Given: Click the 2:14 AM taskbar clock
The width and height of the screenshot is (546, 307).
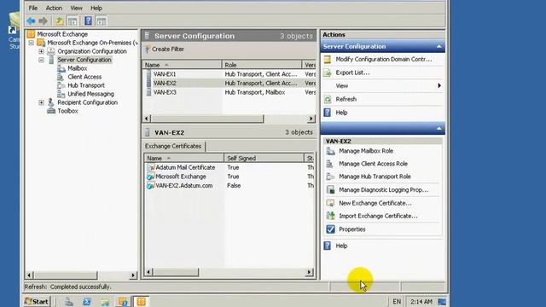Looking at the screenshot, I should point(421,301).
